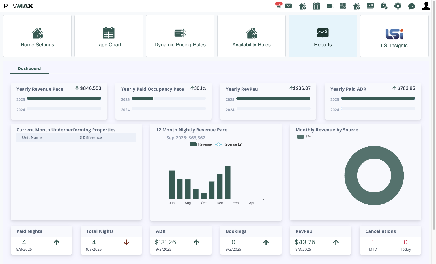436x264 pixels.
Task: Open the notifications bell with 12 badge
Action: click(279, 5)
